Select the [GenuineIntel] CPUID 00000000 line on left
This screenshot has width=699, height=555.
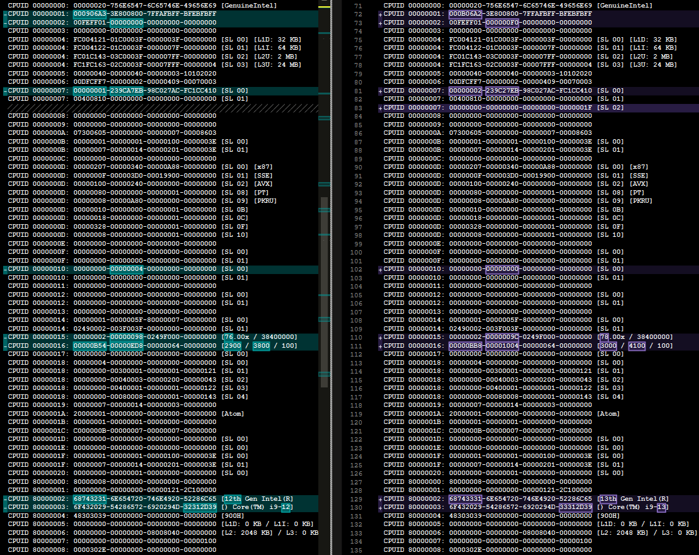(x=158, y=5)
